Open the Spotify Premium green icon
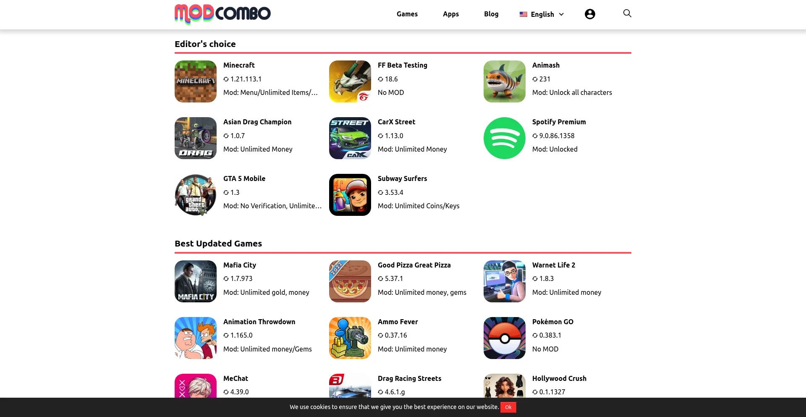 [505, 138]
